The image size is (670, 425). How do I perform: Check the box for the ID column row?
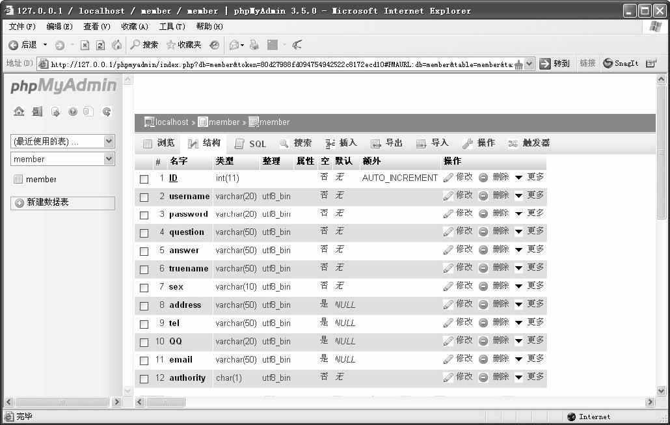click(144, 179)
